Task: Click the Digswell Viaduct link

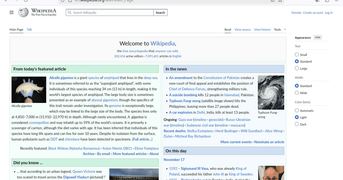Action: 76,177
